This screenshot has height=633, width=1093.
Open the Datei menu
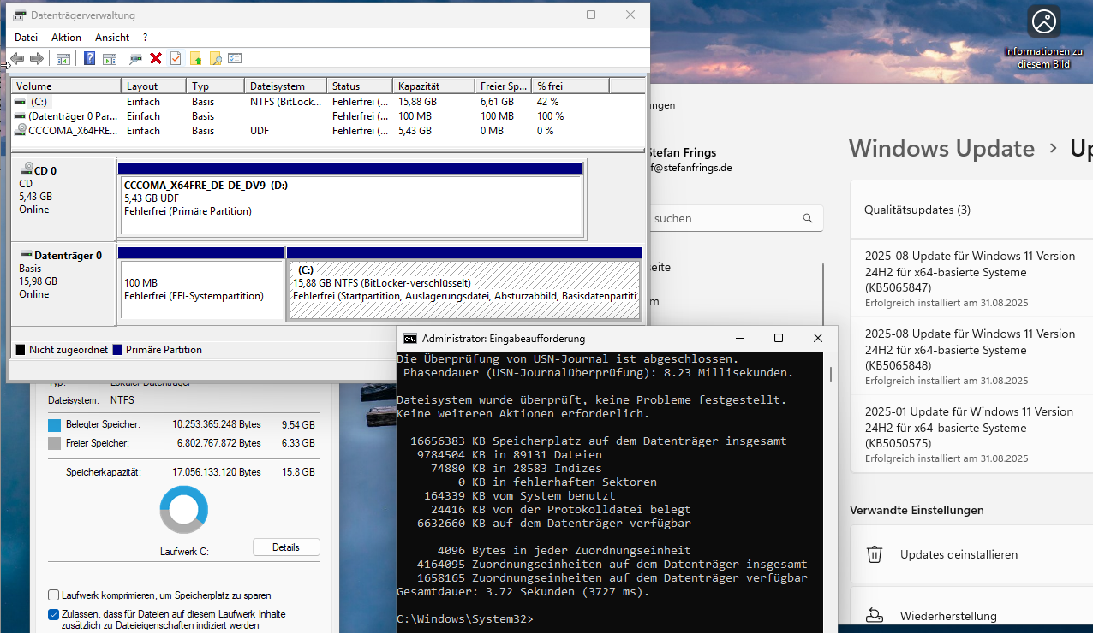click(27, 38)
